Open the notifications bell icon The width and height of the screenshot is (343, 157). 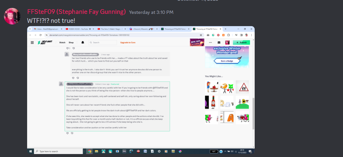(83, 42)
